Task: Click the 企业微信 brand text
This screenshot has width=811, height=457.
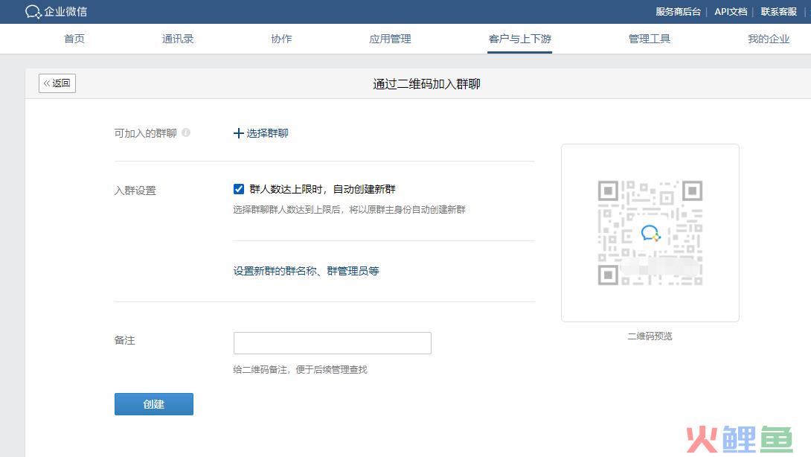Action: (65, 11)
